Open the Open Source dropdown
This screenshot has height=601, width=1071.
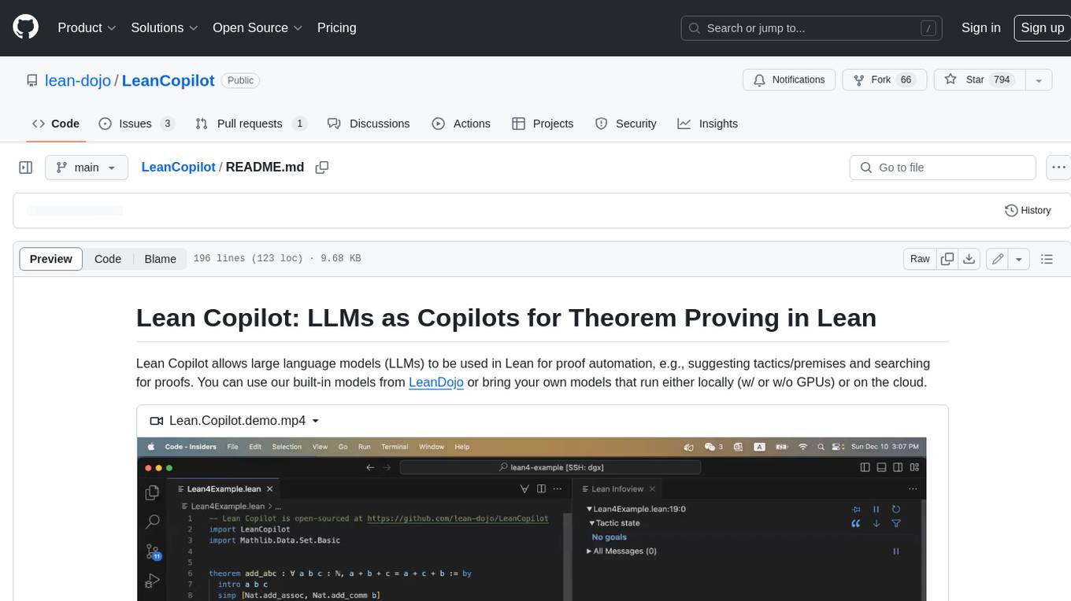[258, 28]
